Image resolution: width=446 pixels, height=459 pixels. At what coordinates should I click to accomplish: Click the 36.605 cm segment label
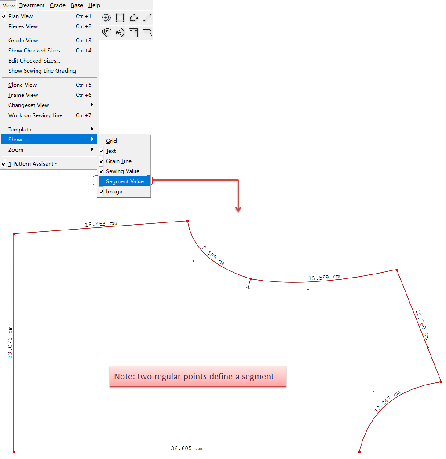186,448
